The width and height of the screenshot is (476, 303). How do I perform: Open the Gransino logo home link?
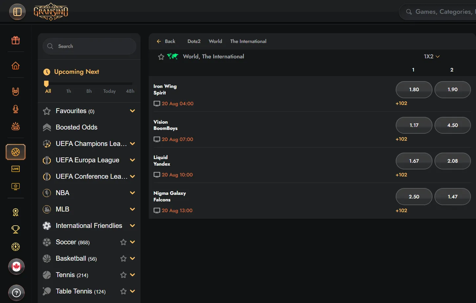tap(51, 12)
